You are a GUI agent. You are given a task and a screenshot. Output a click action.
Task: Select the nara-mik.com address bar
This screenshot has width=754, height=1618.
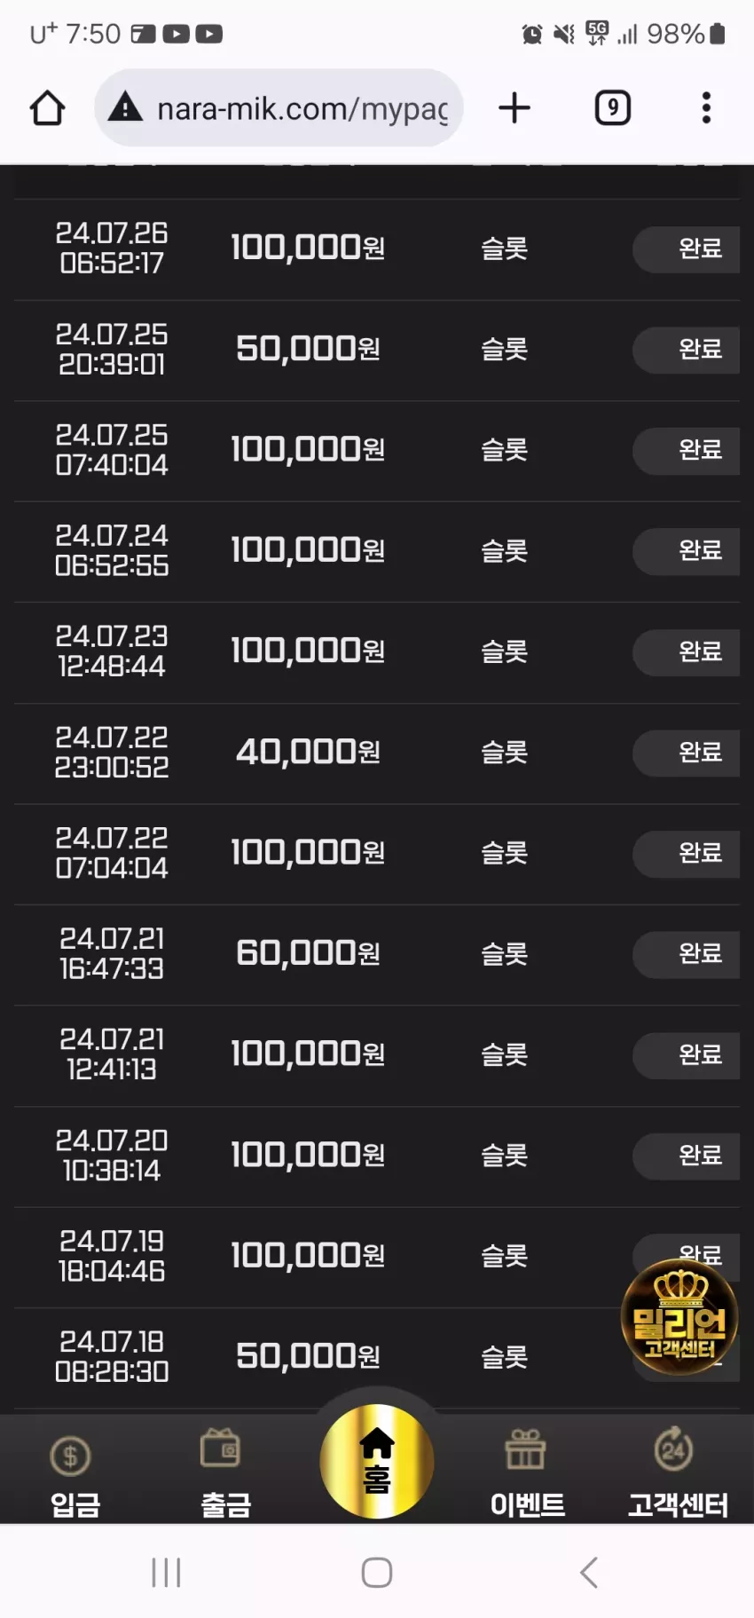279,108
